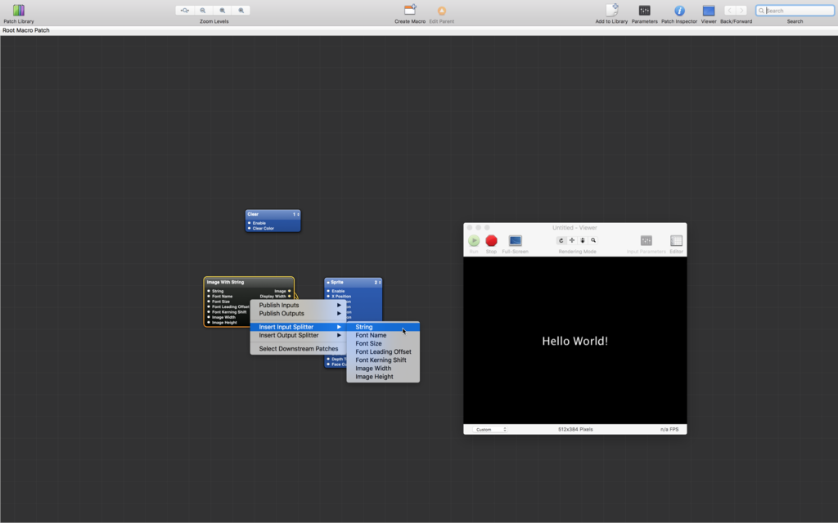Select the move-arrows rendering mode button
838x523 pixels.
[x=572, y=241]
